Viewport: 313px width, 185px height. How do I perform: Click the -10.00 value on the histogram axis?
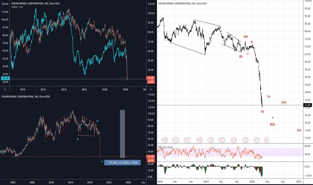pyautogui.click(x=308, y=176)
